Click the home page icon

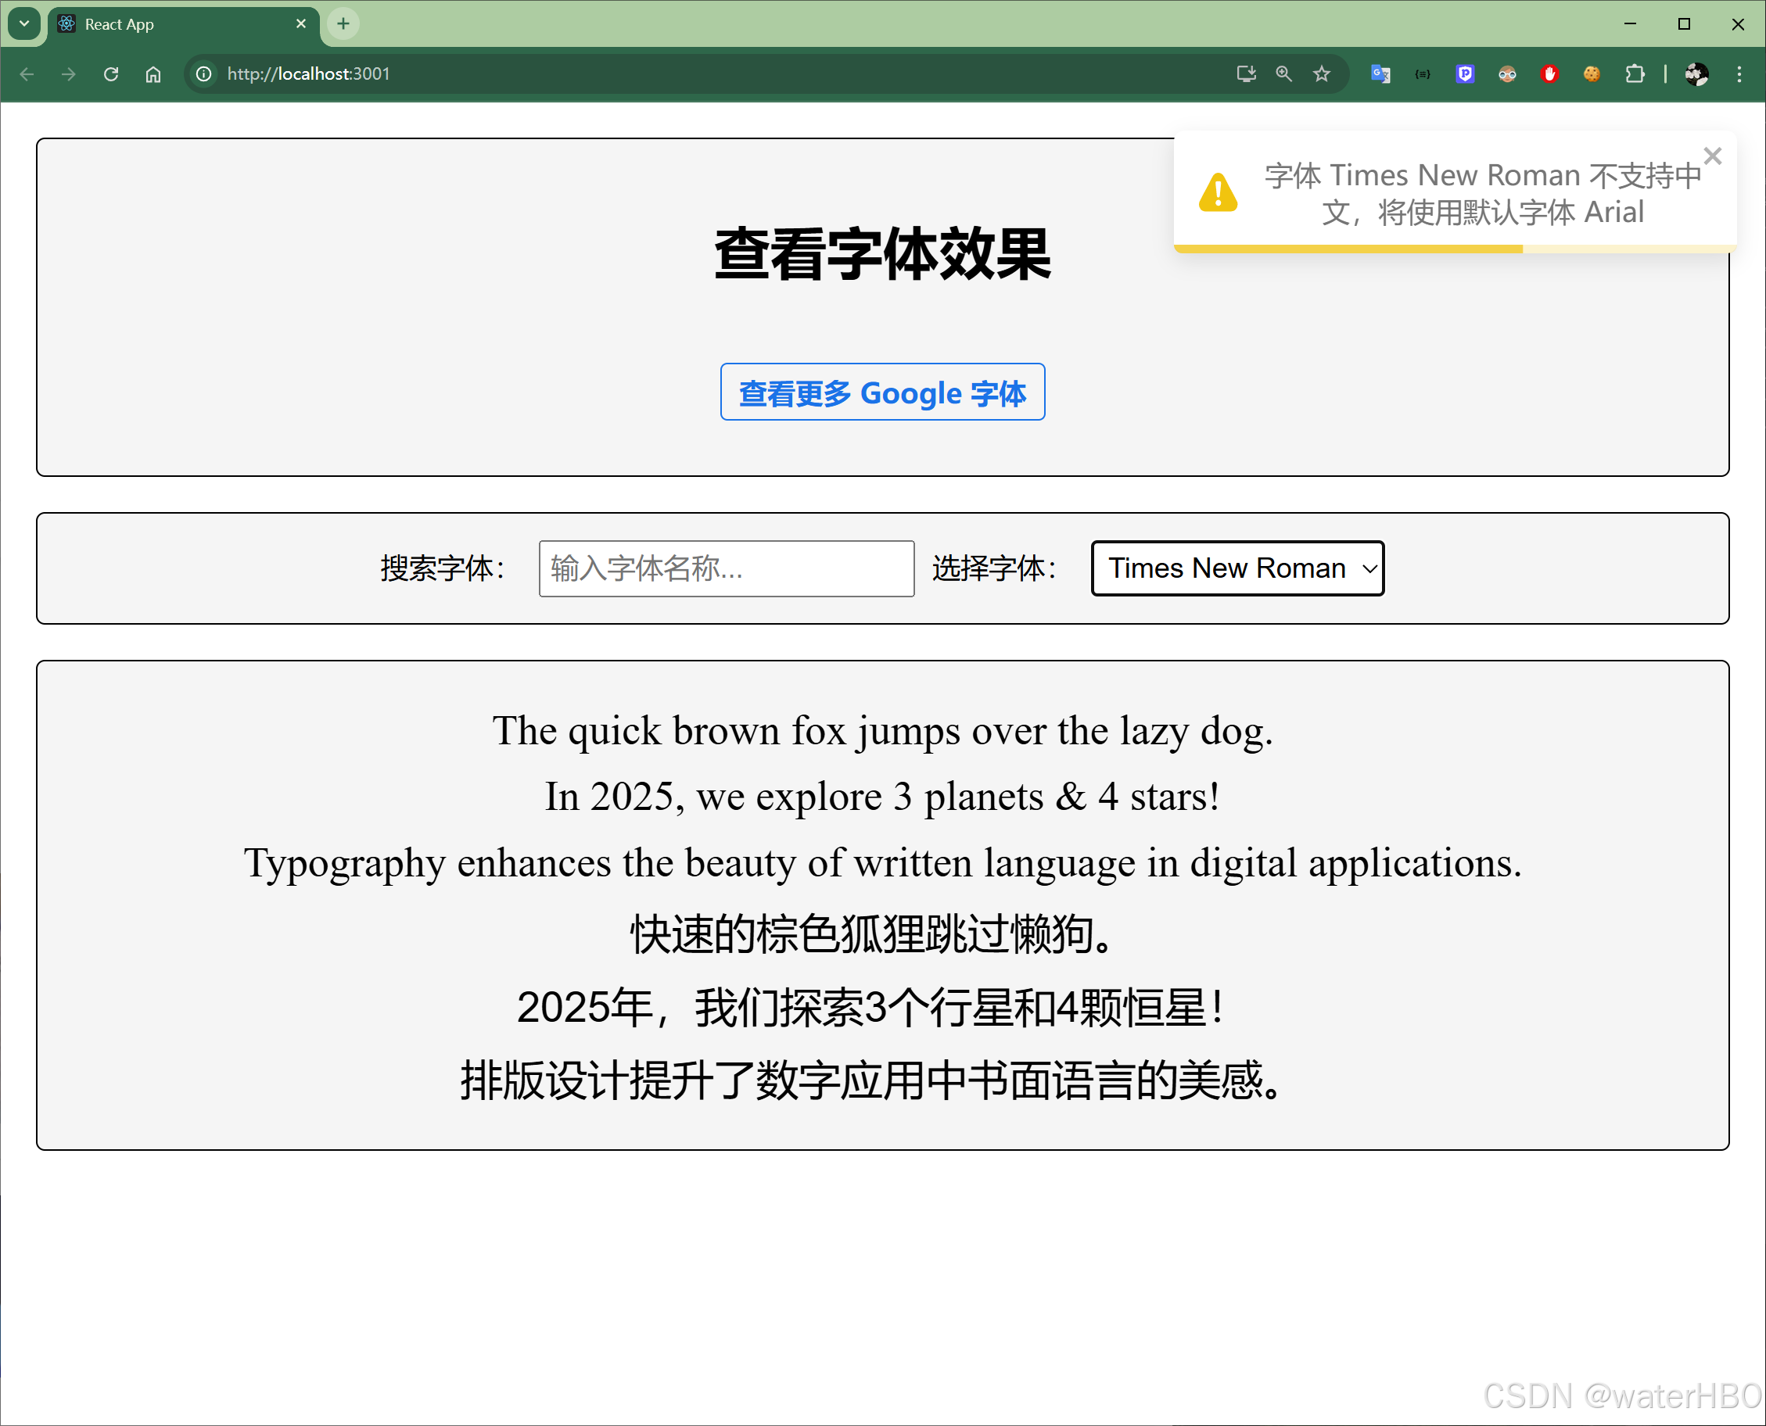(x=153, y=74)
